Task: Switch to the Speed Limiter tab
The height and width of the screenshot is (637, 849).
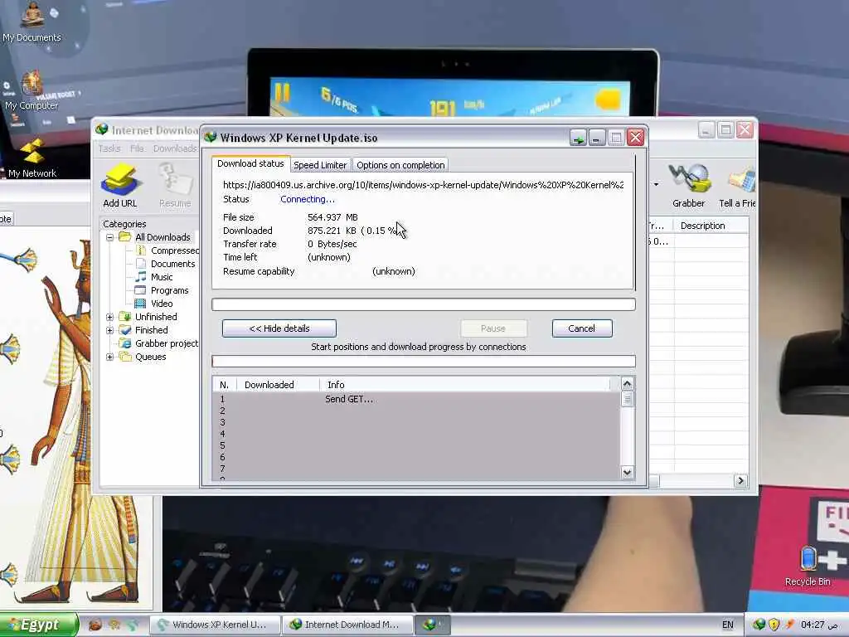Action: (x=320, y=165)
